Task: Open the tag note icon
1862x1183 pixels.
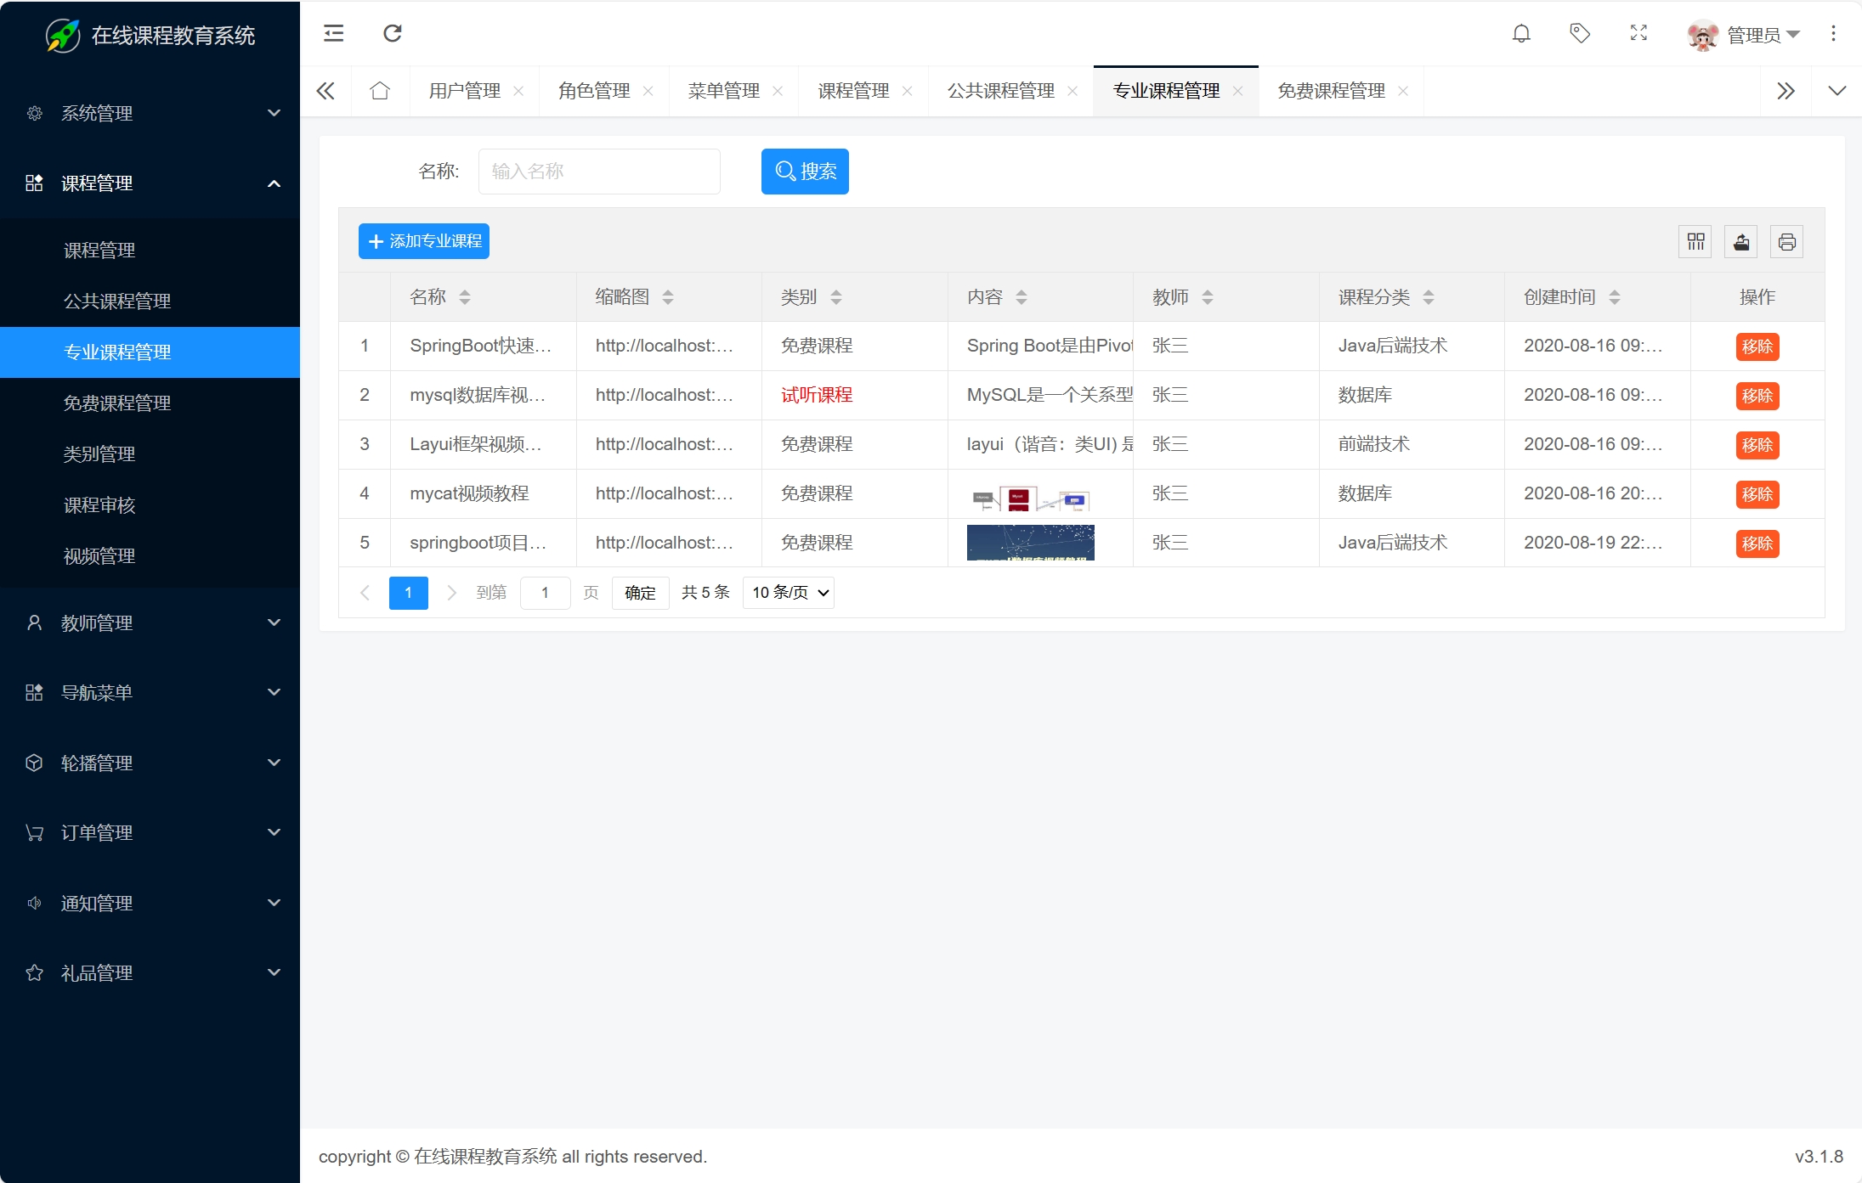Action: [x=1580, y=34]
